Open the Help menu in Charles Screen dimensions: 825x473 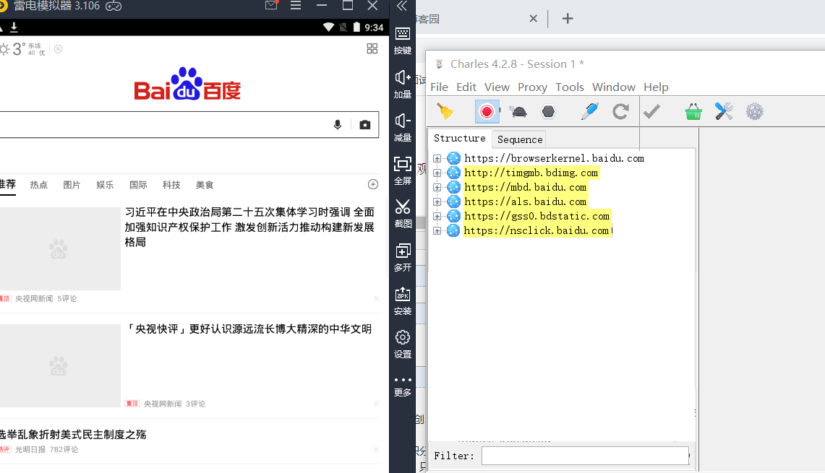pos(656,87)
